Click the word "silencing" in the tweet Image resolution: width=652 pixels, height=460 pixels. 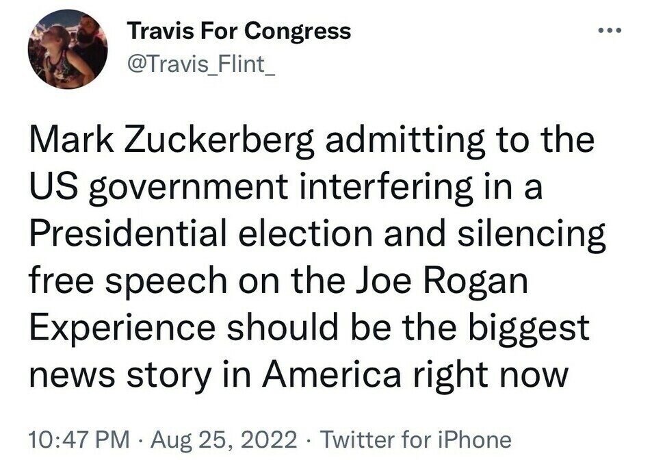[531, 235]
